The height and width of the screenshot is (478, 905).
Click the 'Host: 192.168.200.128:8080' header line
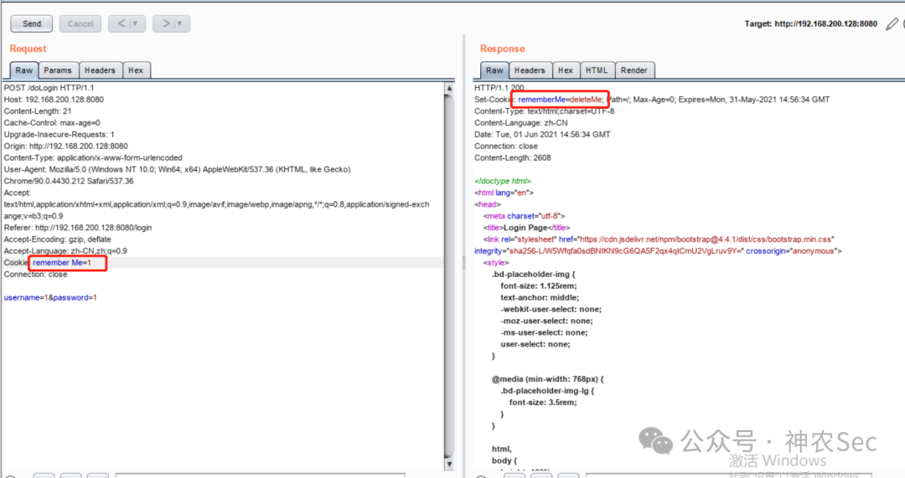54,99
